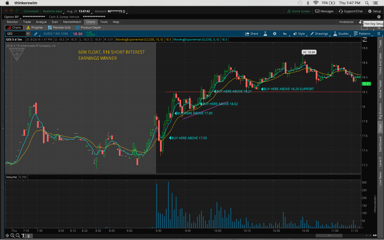Viewport: 384px width, 240px height.
Task: Switch to the Trade tab
Action: [x=27, y=22]
